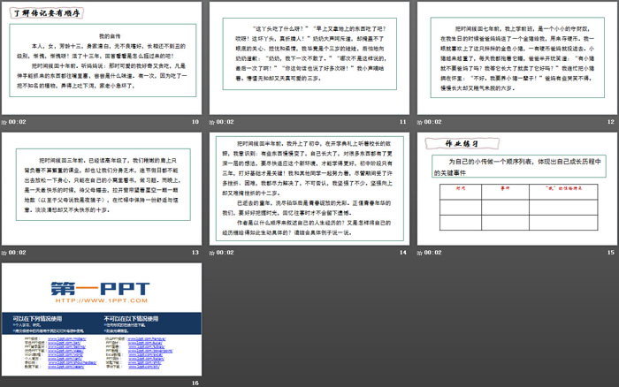Click slide number 12 label

point(611,122)
